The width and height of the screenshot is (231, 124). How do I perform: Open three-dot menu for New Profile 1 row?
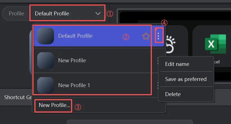[x=158, y=85]
